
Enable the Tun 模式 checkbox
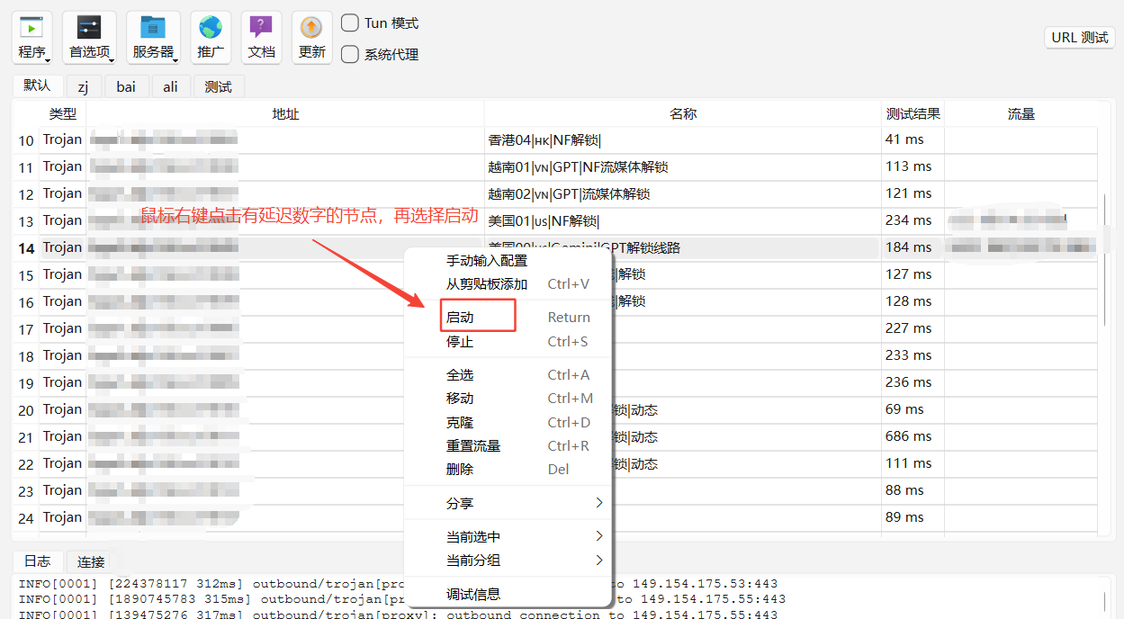point(350,23)
